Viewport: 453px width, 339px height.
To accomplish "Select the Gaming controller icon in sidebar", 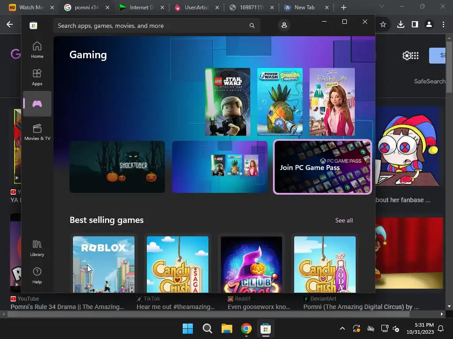I will (x=37, y=104).
